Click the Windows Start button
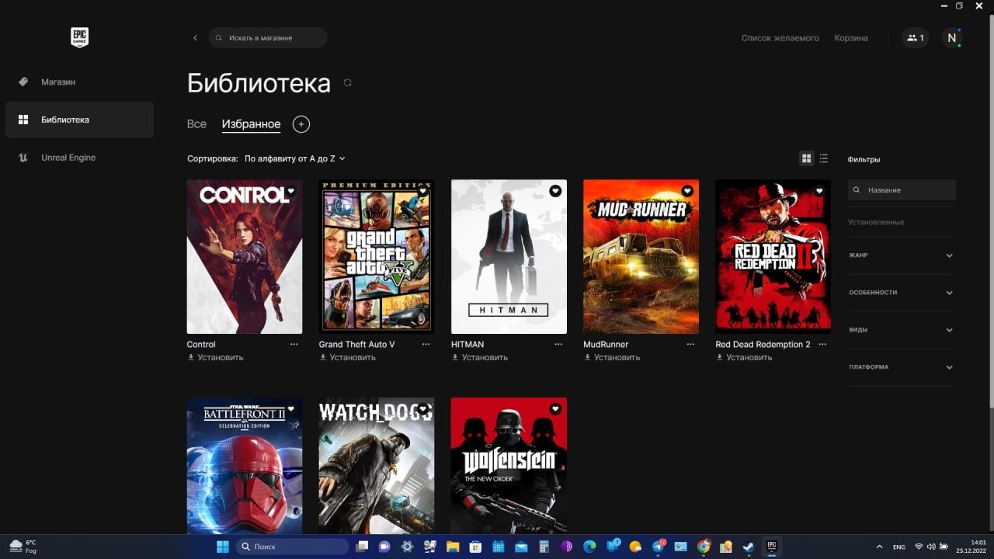The width and height of the screenshot is (994, 559). click(223, 547)
